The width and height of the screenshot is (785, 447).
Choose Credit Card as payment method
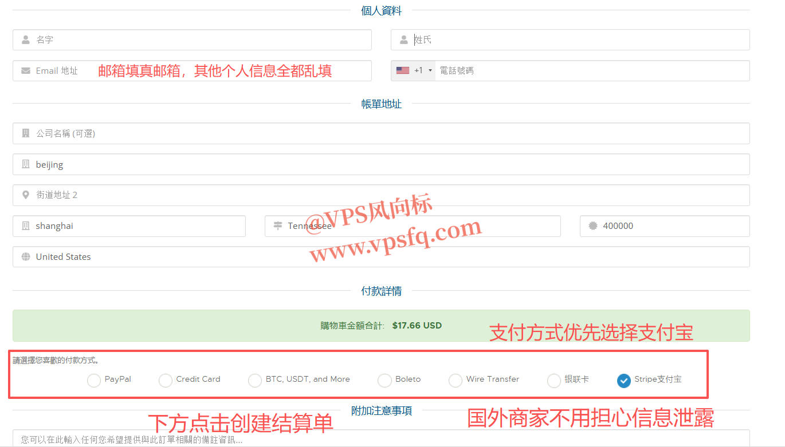coord(166,380)
